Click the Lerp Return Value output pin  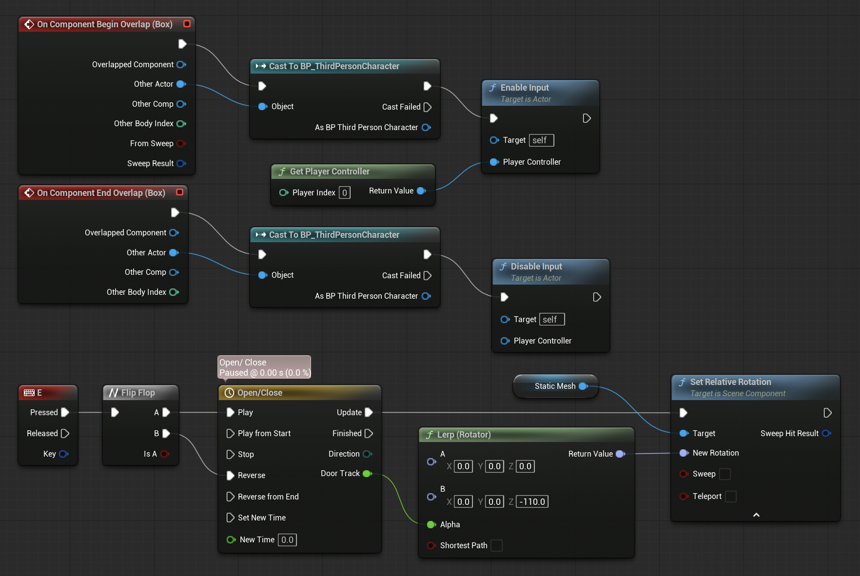pyautogui.click(x=620, y=454)
